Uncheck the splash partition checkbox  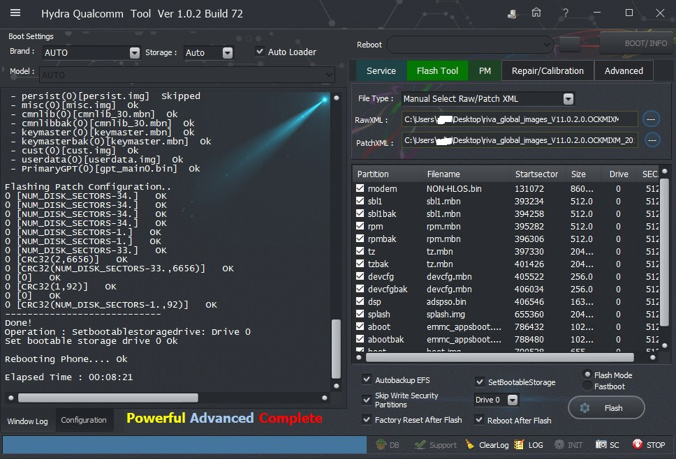360,313
